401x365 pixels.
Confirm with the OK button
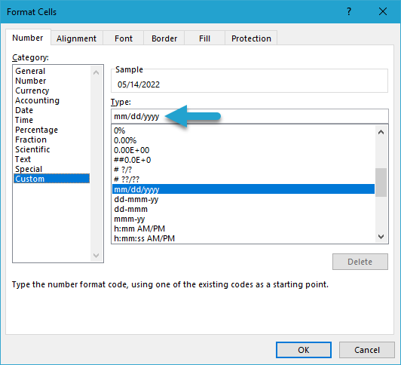pos(304,350)
